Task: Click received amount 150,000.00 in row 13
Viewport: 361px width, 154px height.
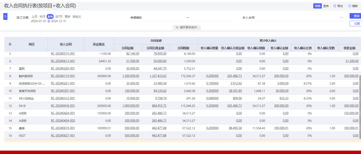Action: [x=351, y=113]
